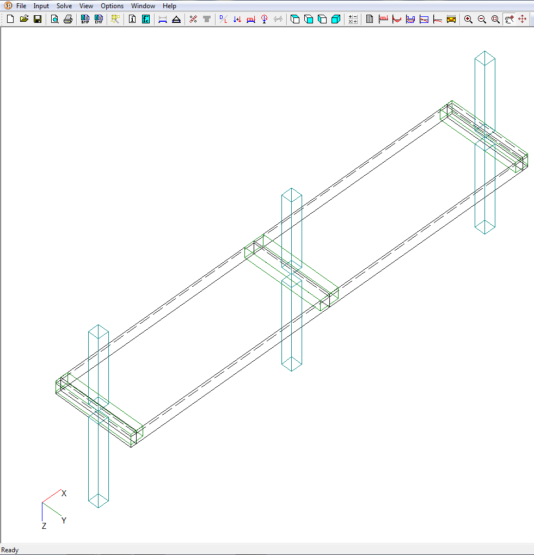Screen dimensions: 534x555
Task: Click the printer icon
Action: coord(67,20)
